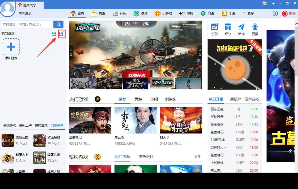298x189 pixels.
Task: Click the save icon beside 我的游戏
Action: [x=54, y=34]
